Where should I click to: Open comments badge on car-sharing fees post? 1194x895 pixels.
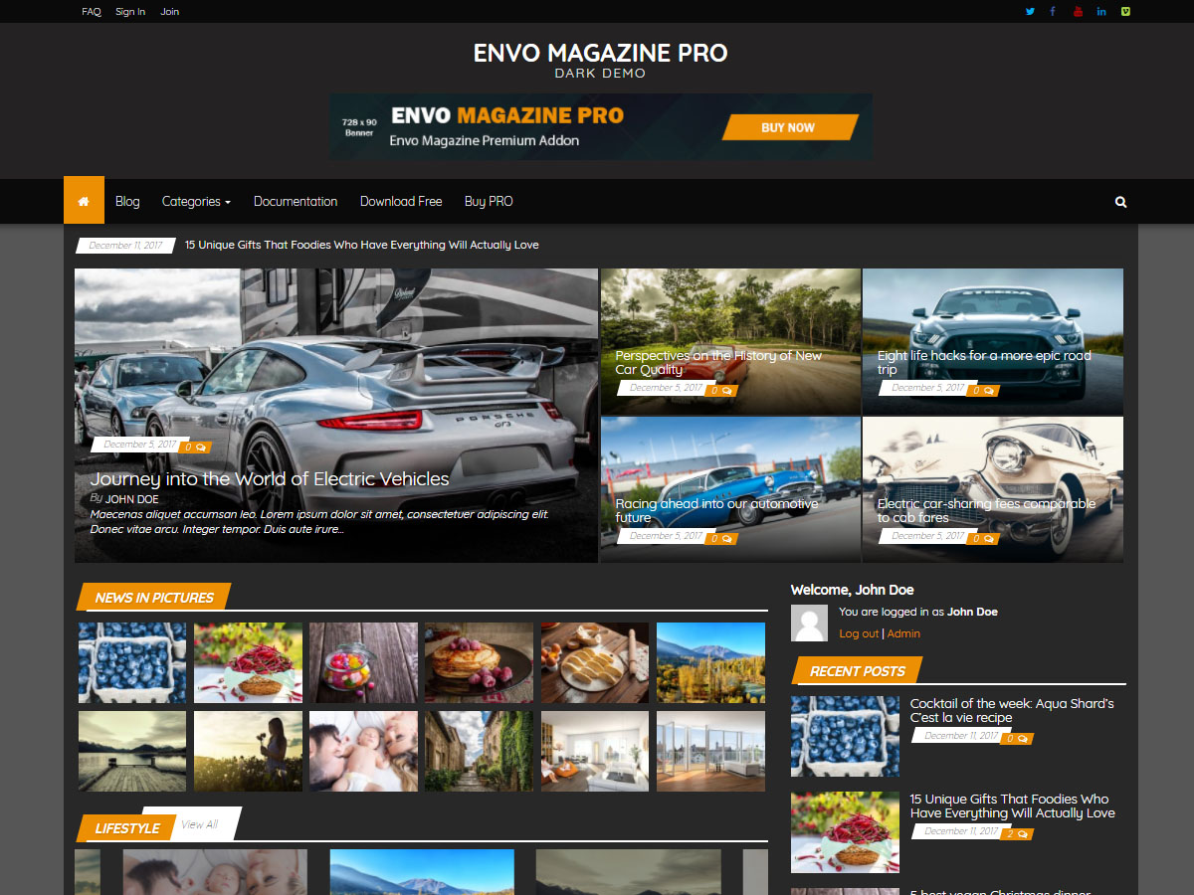(983, 539)
